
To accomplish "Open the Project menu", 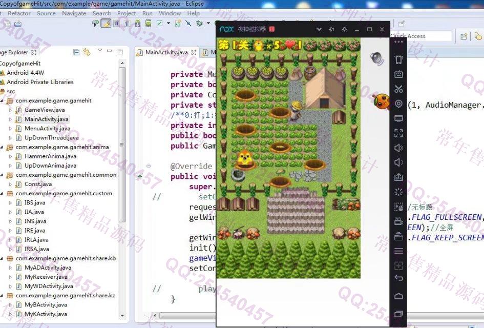I will tap(127, 13).
